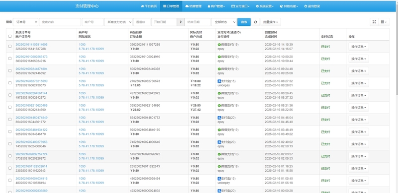
Task: Expand 系统设置 menu in navigation bar
Action: pyautogui.click(x=265, y=6)
